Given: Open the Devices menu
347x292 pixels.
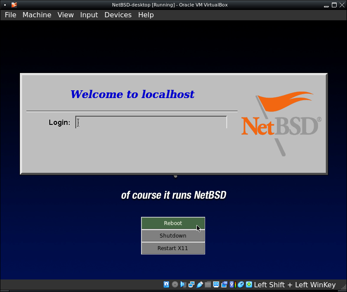Looking at the screenshot, I should click(118, 15).
